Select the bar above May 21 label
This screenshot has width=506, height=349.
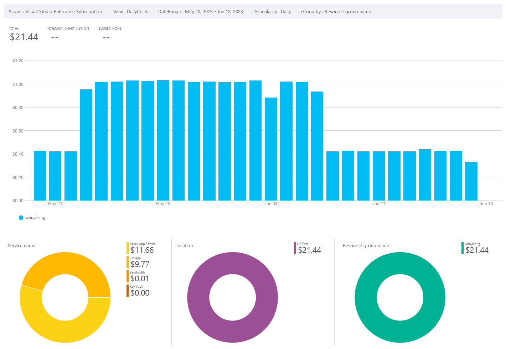pyautogui.click(x=55, y=176)
